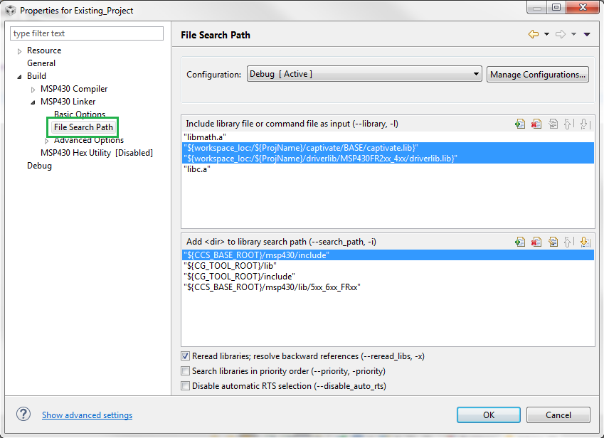Click Delete icon in library file section
Image resolution: width=604 pixels, height=438 pixels.
(536, 124)
